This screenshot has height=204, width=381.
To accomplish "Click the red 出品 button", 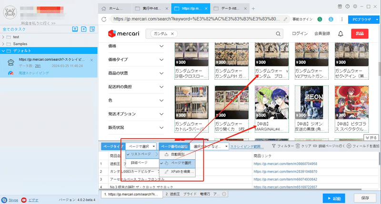I will coord(360,34).
